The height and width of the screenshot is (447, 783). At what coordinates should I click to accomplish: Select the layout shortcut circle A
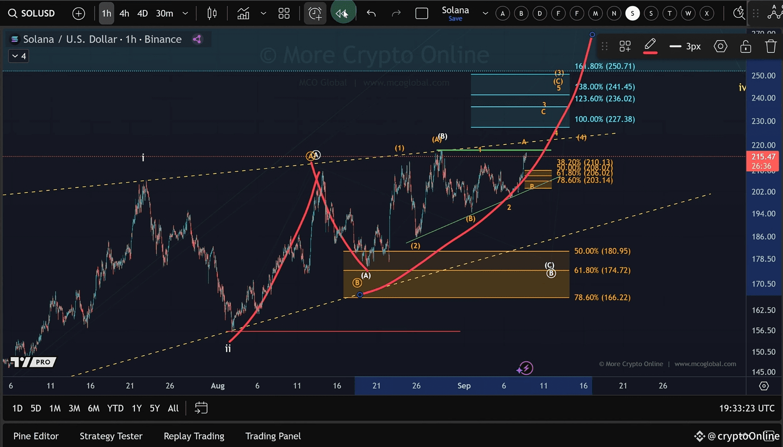(503, 13)
